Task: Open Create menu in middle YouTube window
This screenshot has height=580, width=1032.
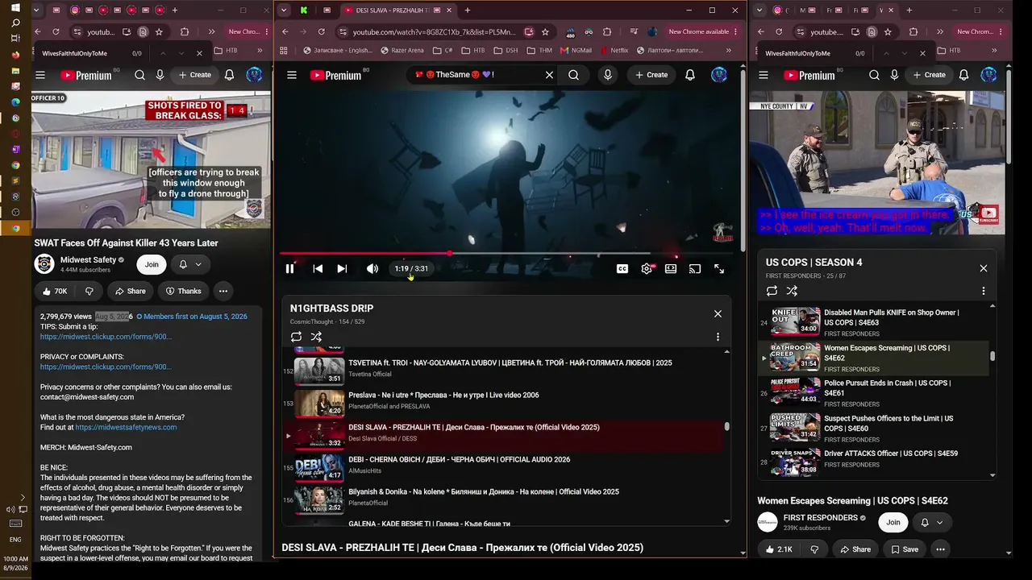Action: (x=651, y=75)
